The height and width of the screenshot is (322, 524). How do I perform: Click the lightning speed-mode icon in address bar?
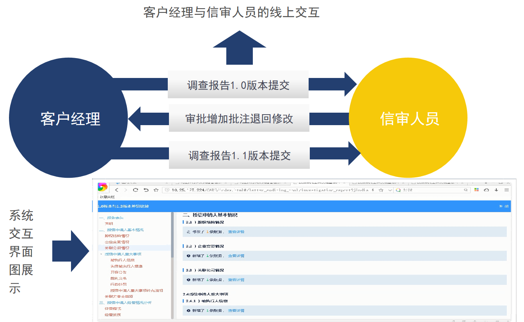(x=373, y=190)
